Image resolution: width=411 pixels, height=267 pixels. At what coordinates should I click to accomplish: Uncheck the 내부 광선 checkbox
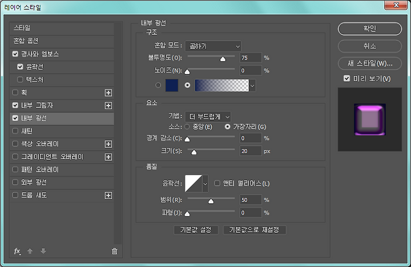[x=15, y=118]
